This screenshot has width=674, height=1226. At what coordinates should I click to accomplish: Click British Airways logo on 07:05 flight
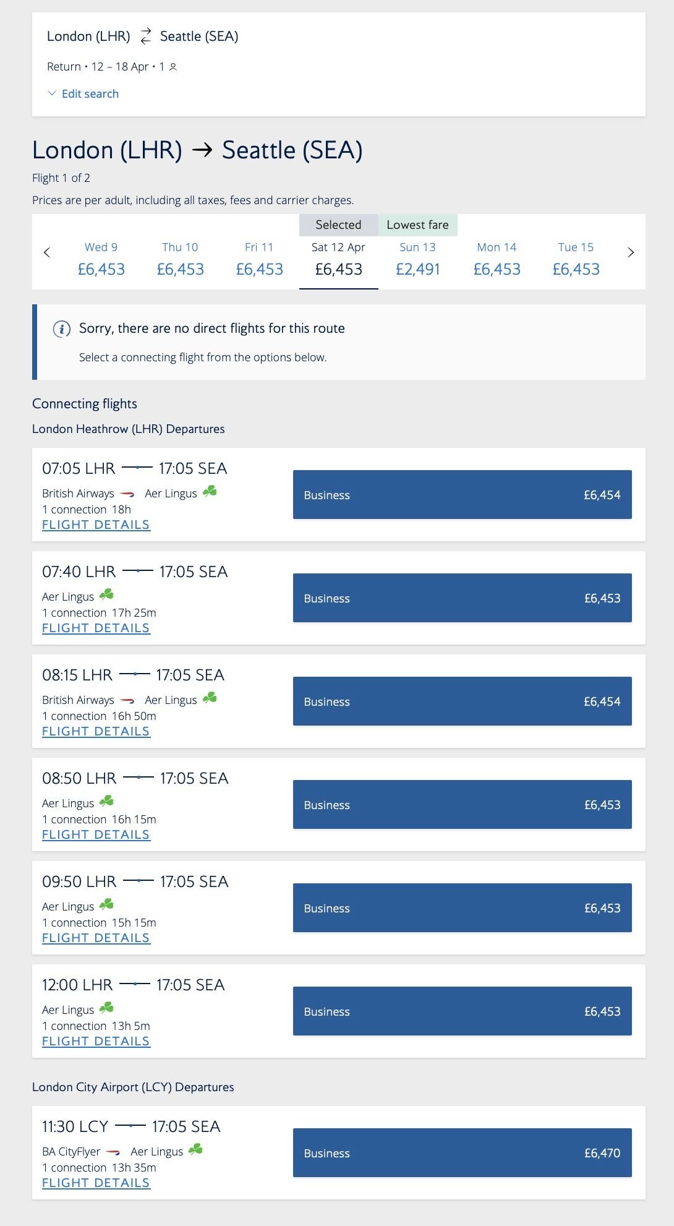tap(127, 494)
